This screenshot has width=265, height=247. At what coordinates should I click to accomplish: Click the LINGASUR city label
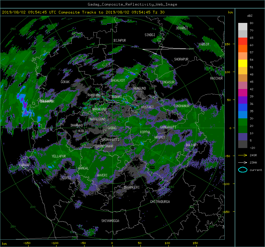167,82
